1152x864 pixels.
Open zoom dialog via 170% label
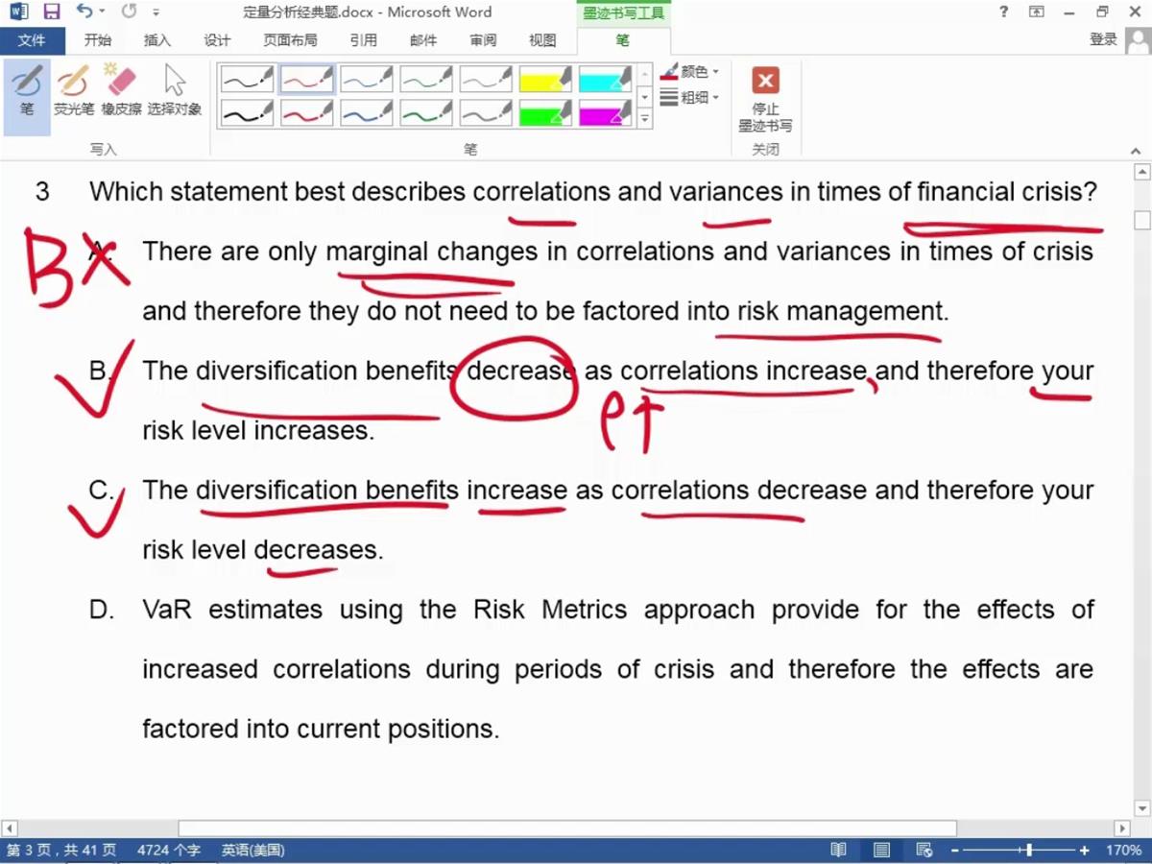(x=1123, y=851)
